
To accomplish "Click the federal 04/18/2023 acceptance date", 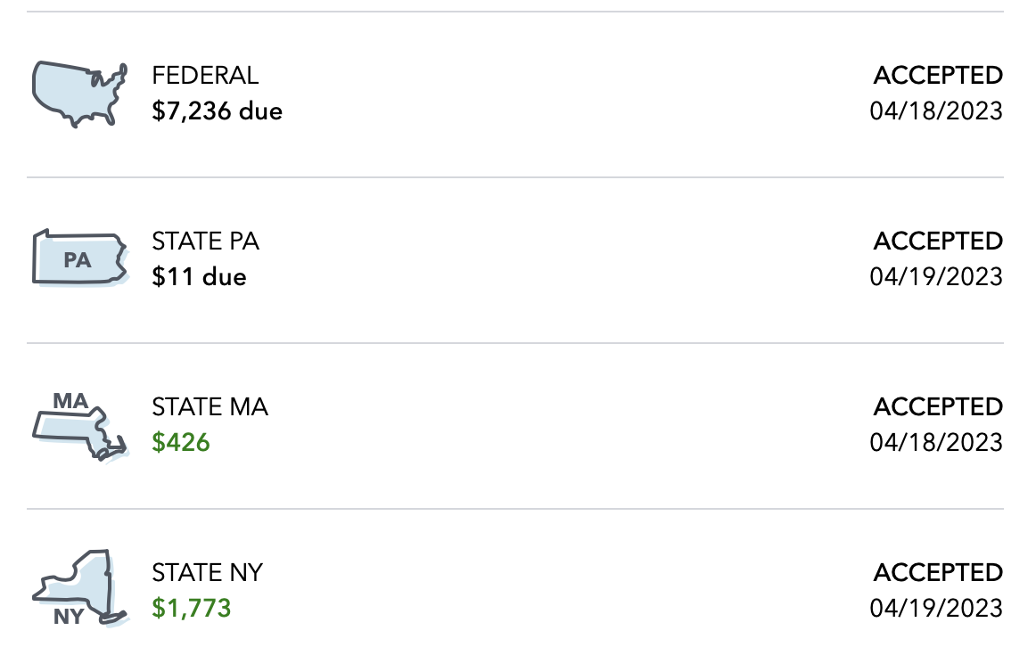I will 936,111.
